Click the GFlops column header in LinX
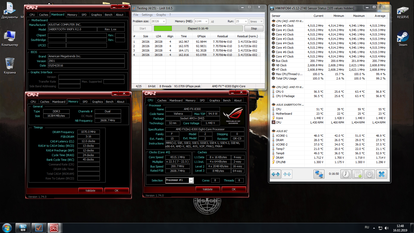Screen dimensions: 414x233 pos(201,36)
